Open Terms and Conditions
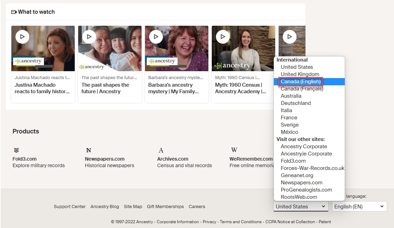394x228 pixels. [x=240, y=222]
